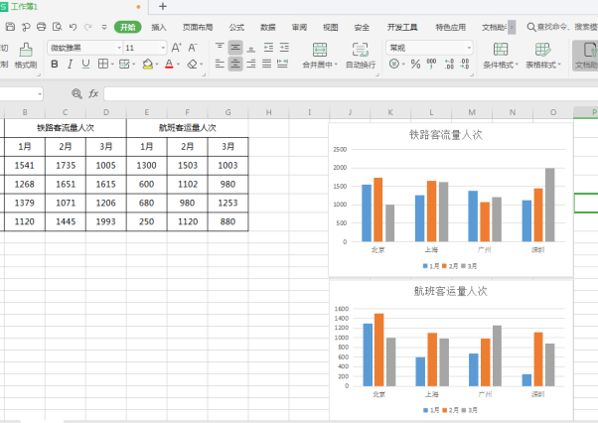The width and height of the screenshot is (598, 423).
Task: Click the eraser clear format icon
Action: pyautogui.click(x=193, y=64)
